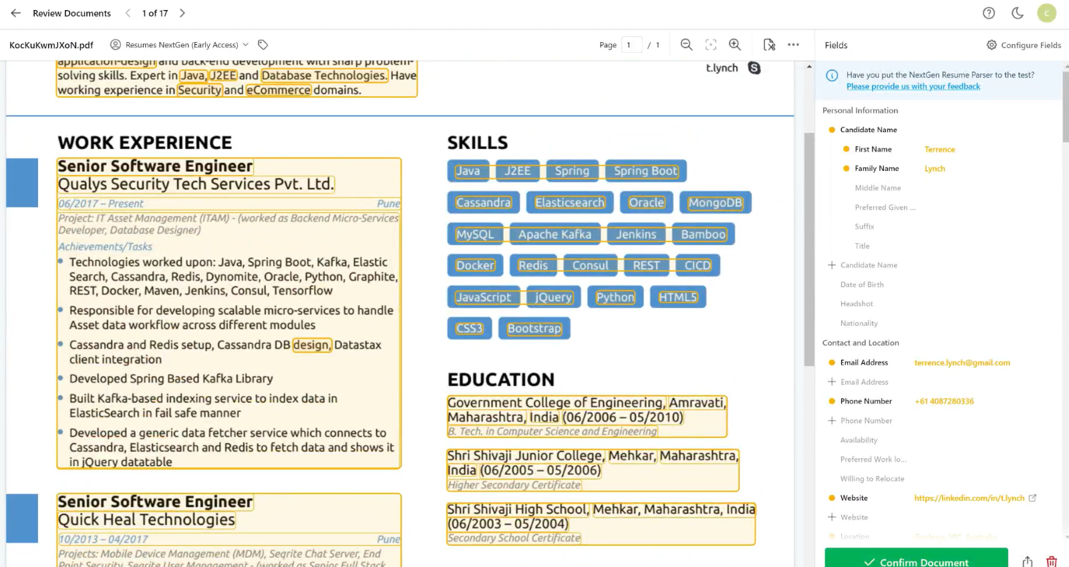Open the help question mark icon
Screen dimensions: 1069x567
tap(989, 13)
